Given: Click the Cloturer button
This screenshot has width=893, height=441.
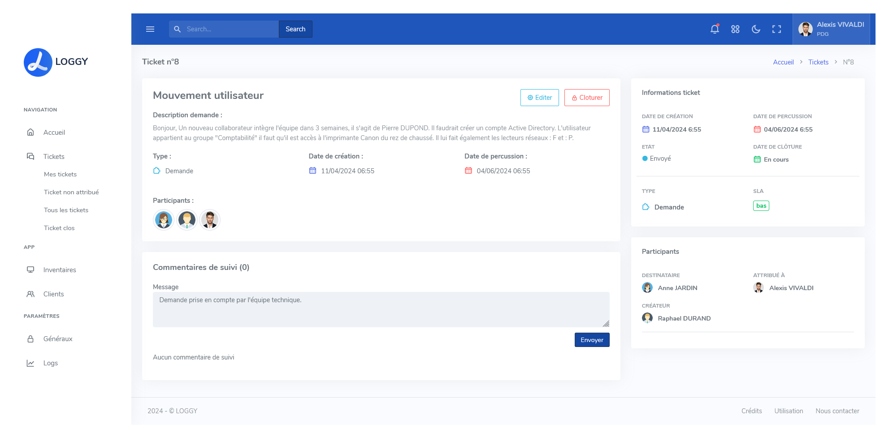Looking at the screenshot, I should pyautogui.click(x=587, y=98).
